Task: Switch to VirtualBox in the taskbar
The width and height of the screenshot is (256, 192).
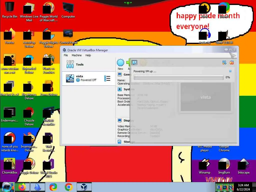Action: 84,187
